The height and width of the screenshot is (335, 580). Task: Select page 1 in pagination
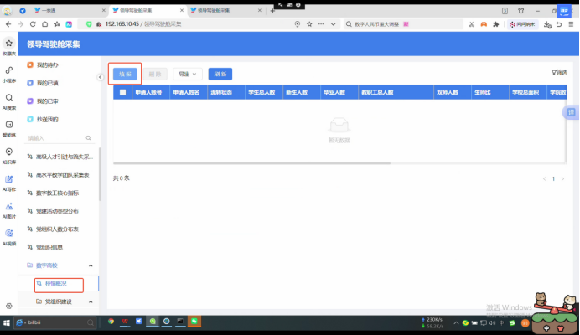click(x=553, y=178)
